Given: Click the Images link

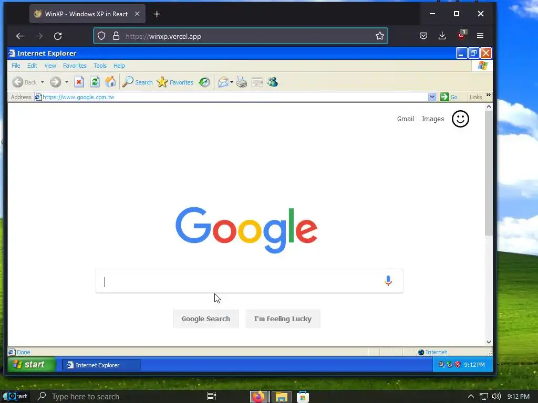Looking at the screenshot, I should click(x=433, y=119).
